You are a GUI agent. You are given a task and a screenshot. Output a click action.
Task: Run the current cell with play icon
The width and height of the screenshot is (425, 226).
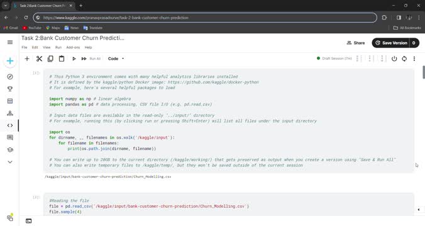[x=74, y=59]
